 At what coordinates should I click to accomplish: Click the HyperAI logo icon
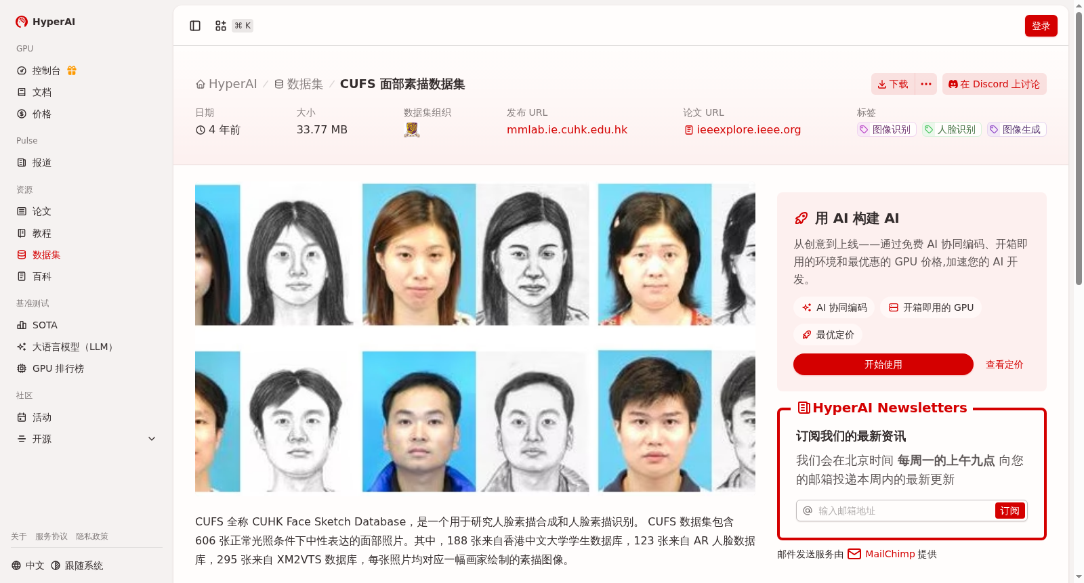pyautogui.click(x=22, y=22)
